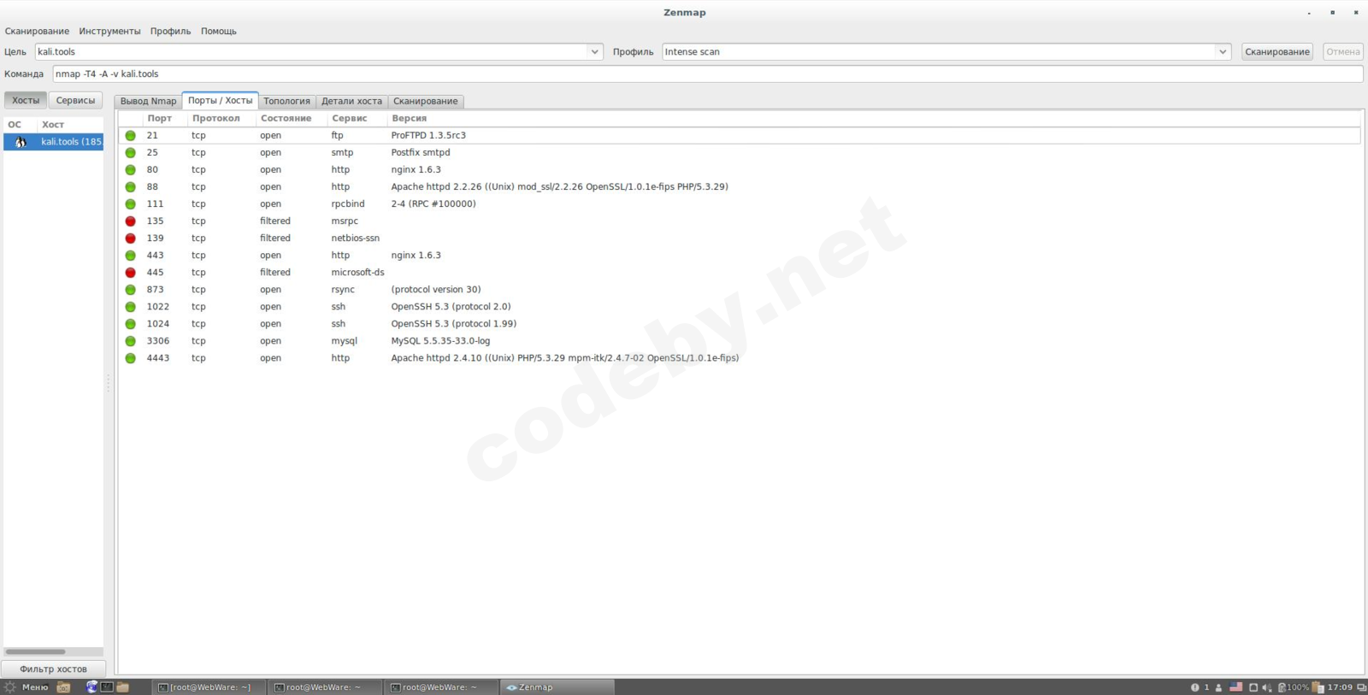This screenshot has height=695, width=1368.
Task: Open the web browser globe icon in taskbar
Action: (91, 686)
